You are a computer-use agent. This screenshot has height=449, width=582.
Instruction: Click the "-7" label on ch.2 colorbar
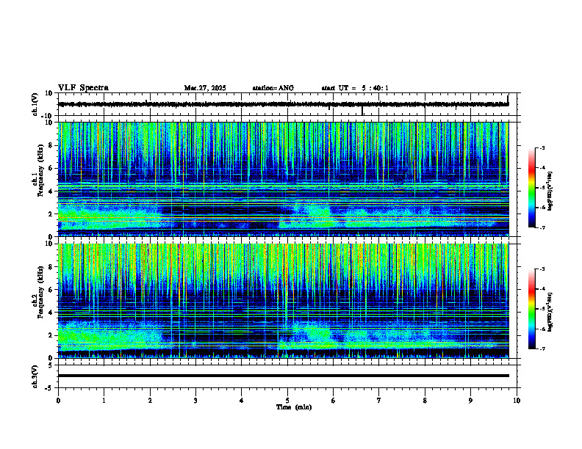[x=542, y=349]
